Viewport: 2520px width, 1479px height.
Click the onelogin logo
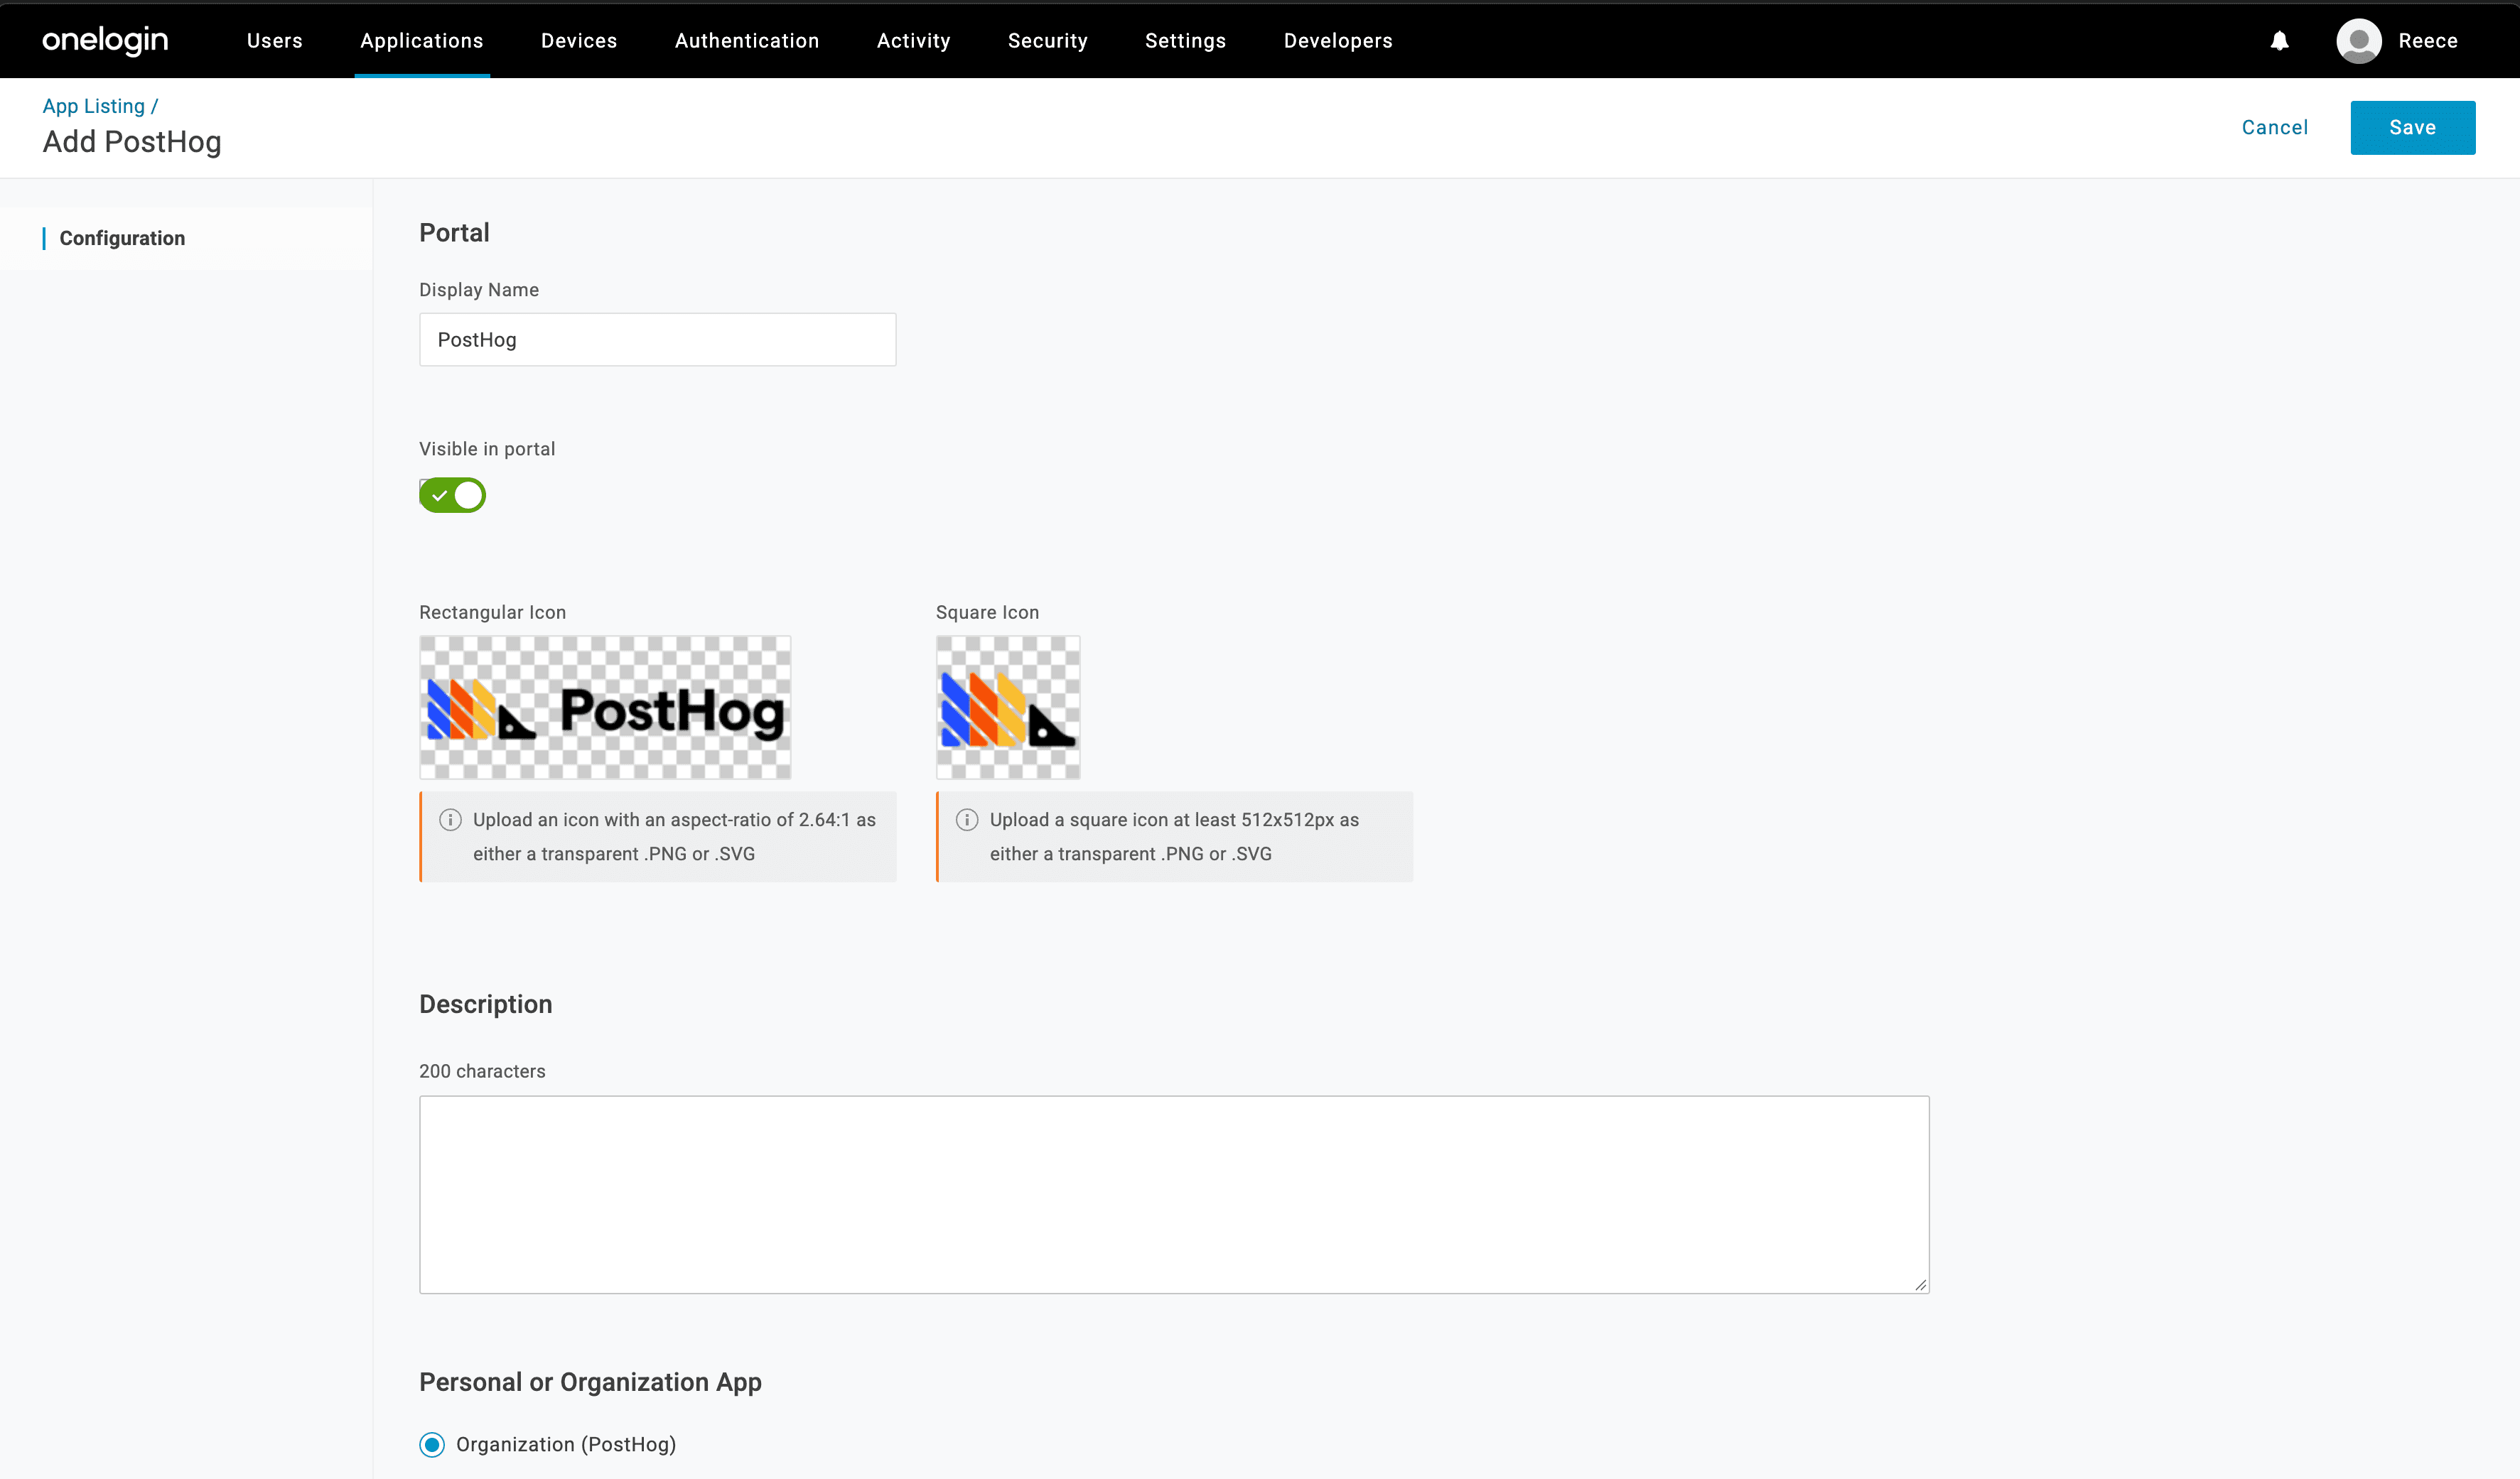click(x=105, y=40)
